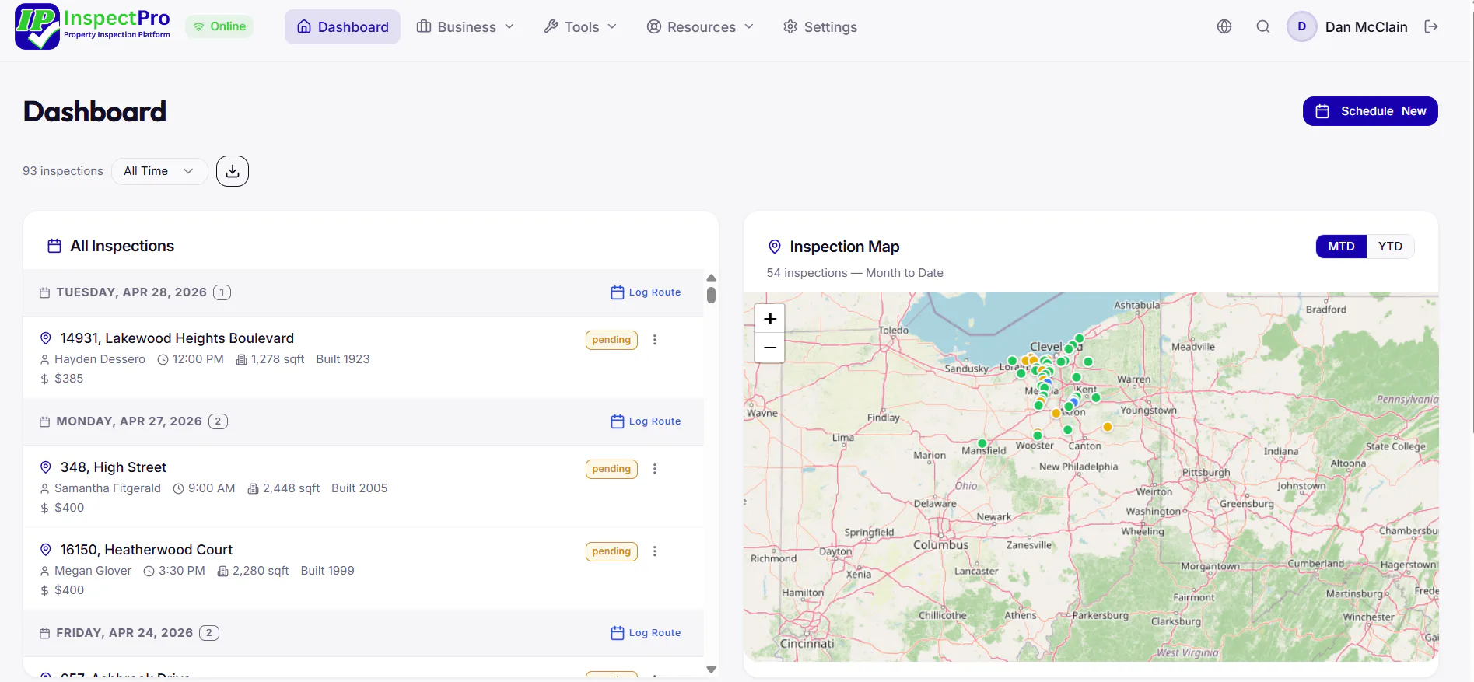Image resolution: width=1474 pixels, height=682 pixels.
Task: Switch map to YTD view
Action: [x=1390, y=247]
